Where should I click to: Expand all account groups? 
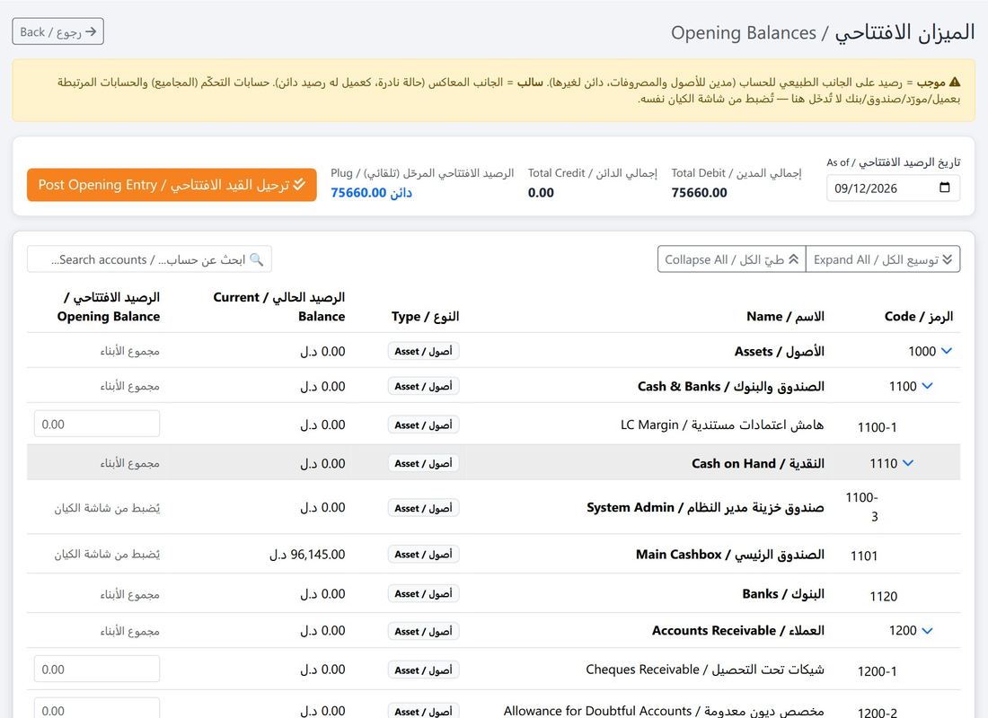(883, 258)
